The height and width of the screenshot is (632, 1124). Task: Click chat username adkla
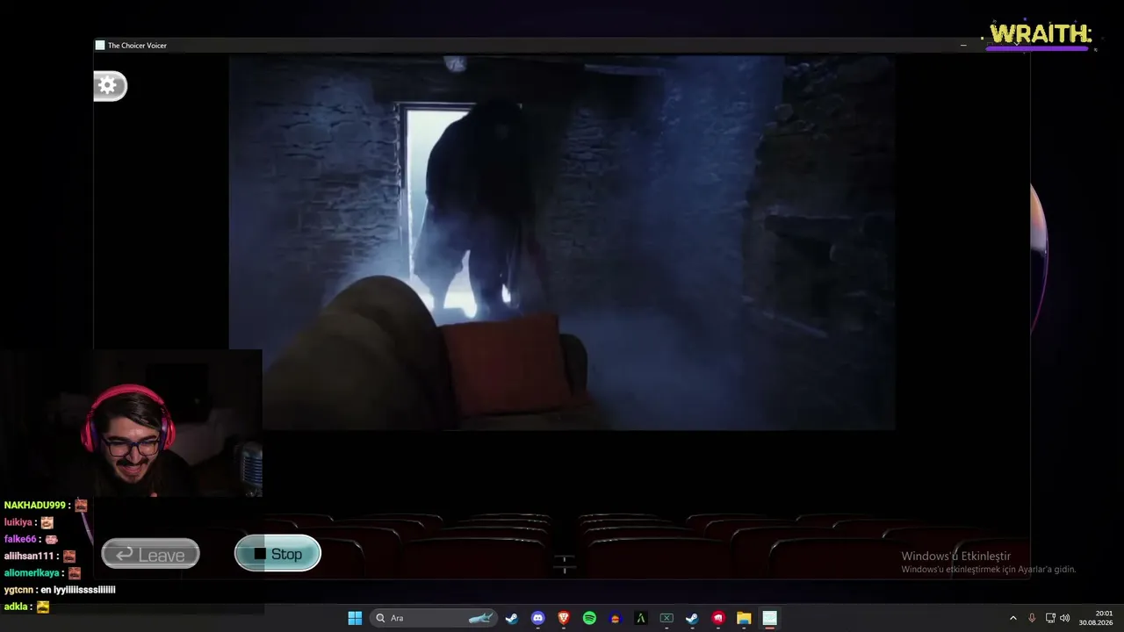click(16, 607)
